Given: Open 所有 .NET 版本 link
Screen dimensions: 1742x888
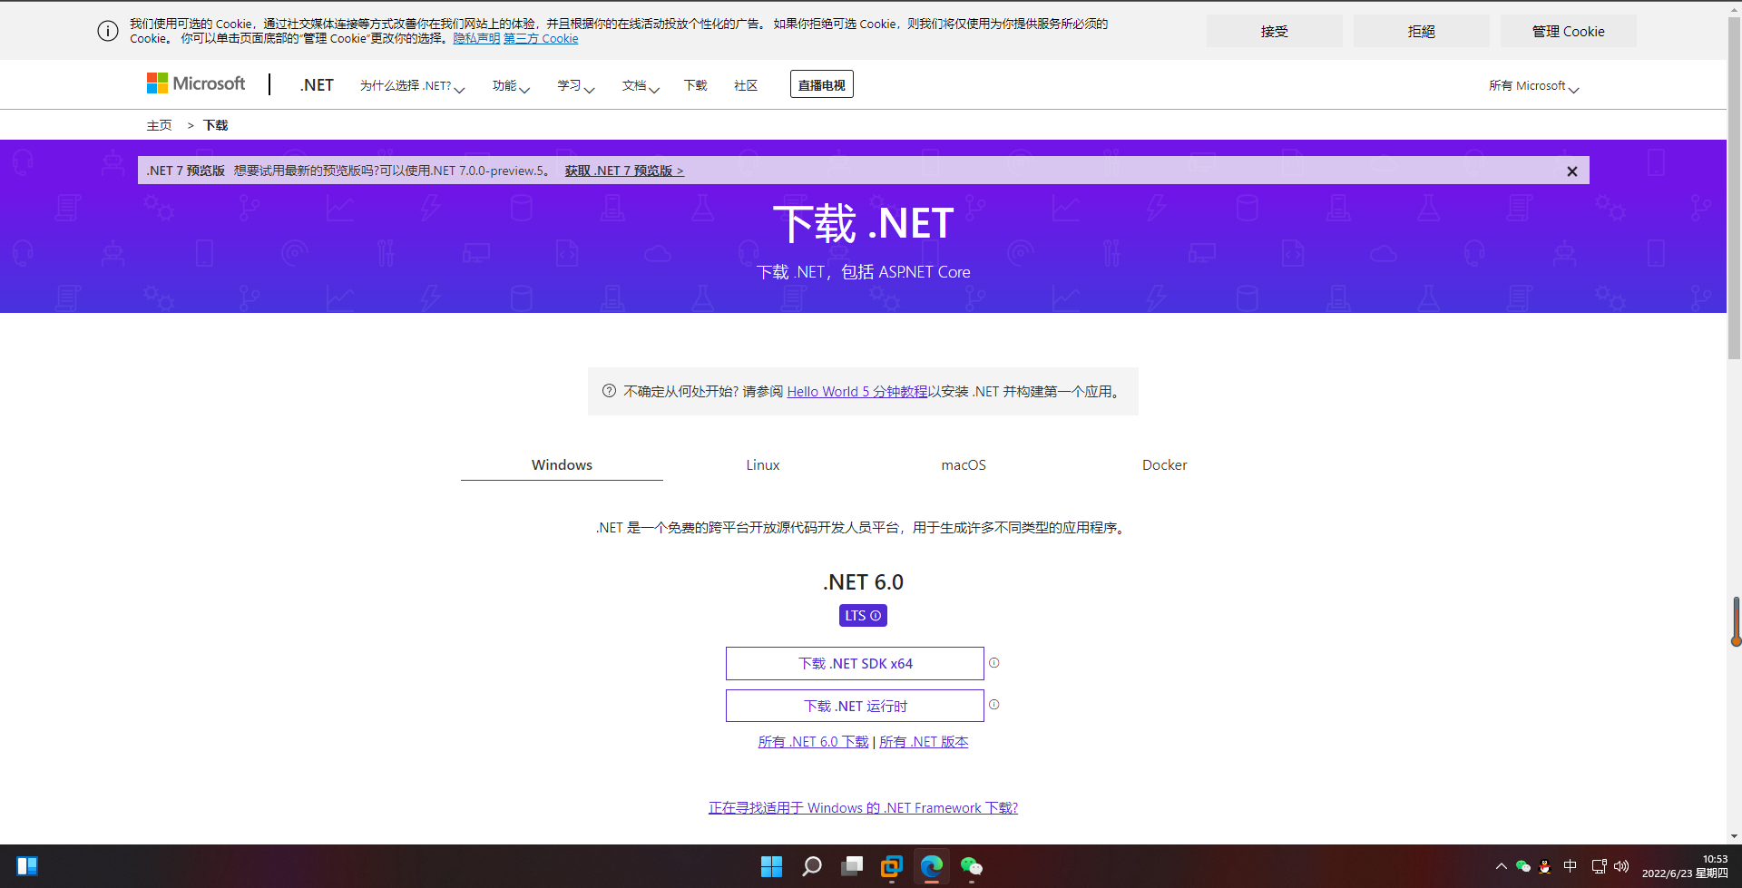Looking at the screenshot, I should click(924, 741).
